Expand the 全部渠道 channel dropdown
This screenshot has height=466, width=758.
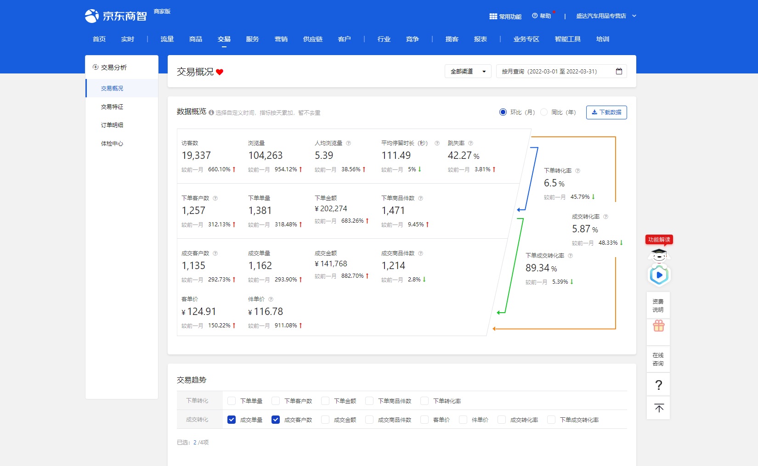pos(468,72)
